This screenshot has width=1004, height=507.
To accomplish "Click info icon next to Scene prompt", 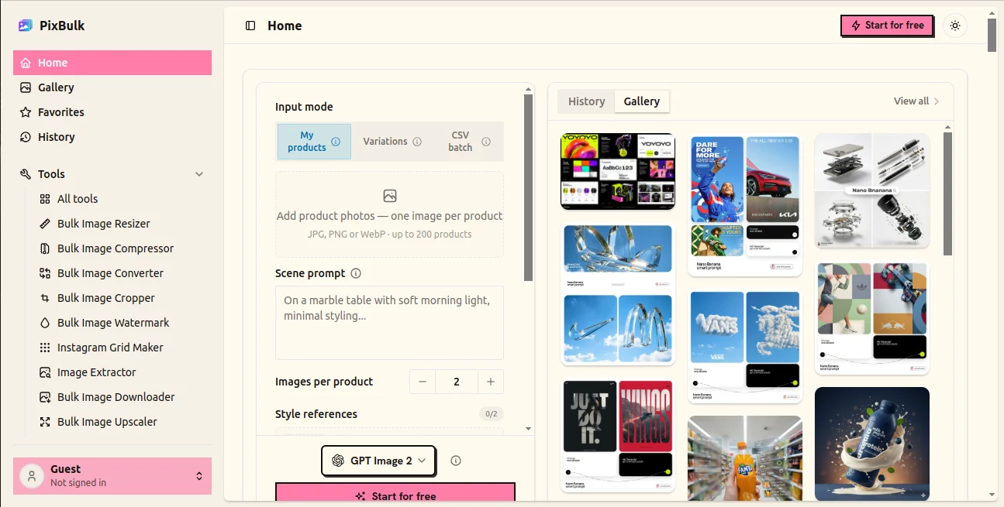I will click(356, 273).
